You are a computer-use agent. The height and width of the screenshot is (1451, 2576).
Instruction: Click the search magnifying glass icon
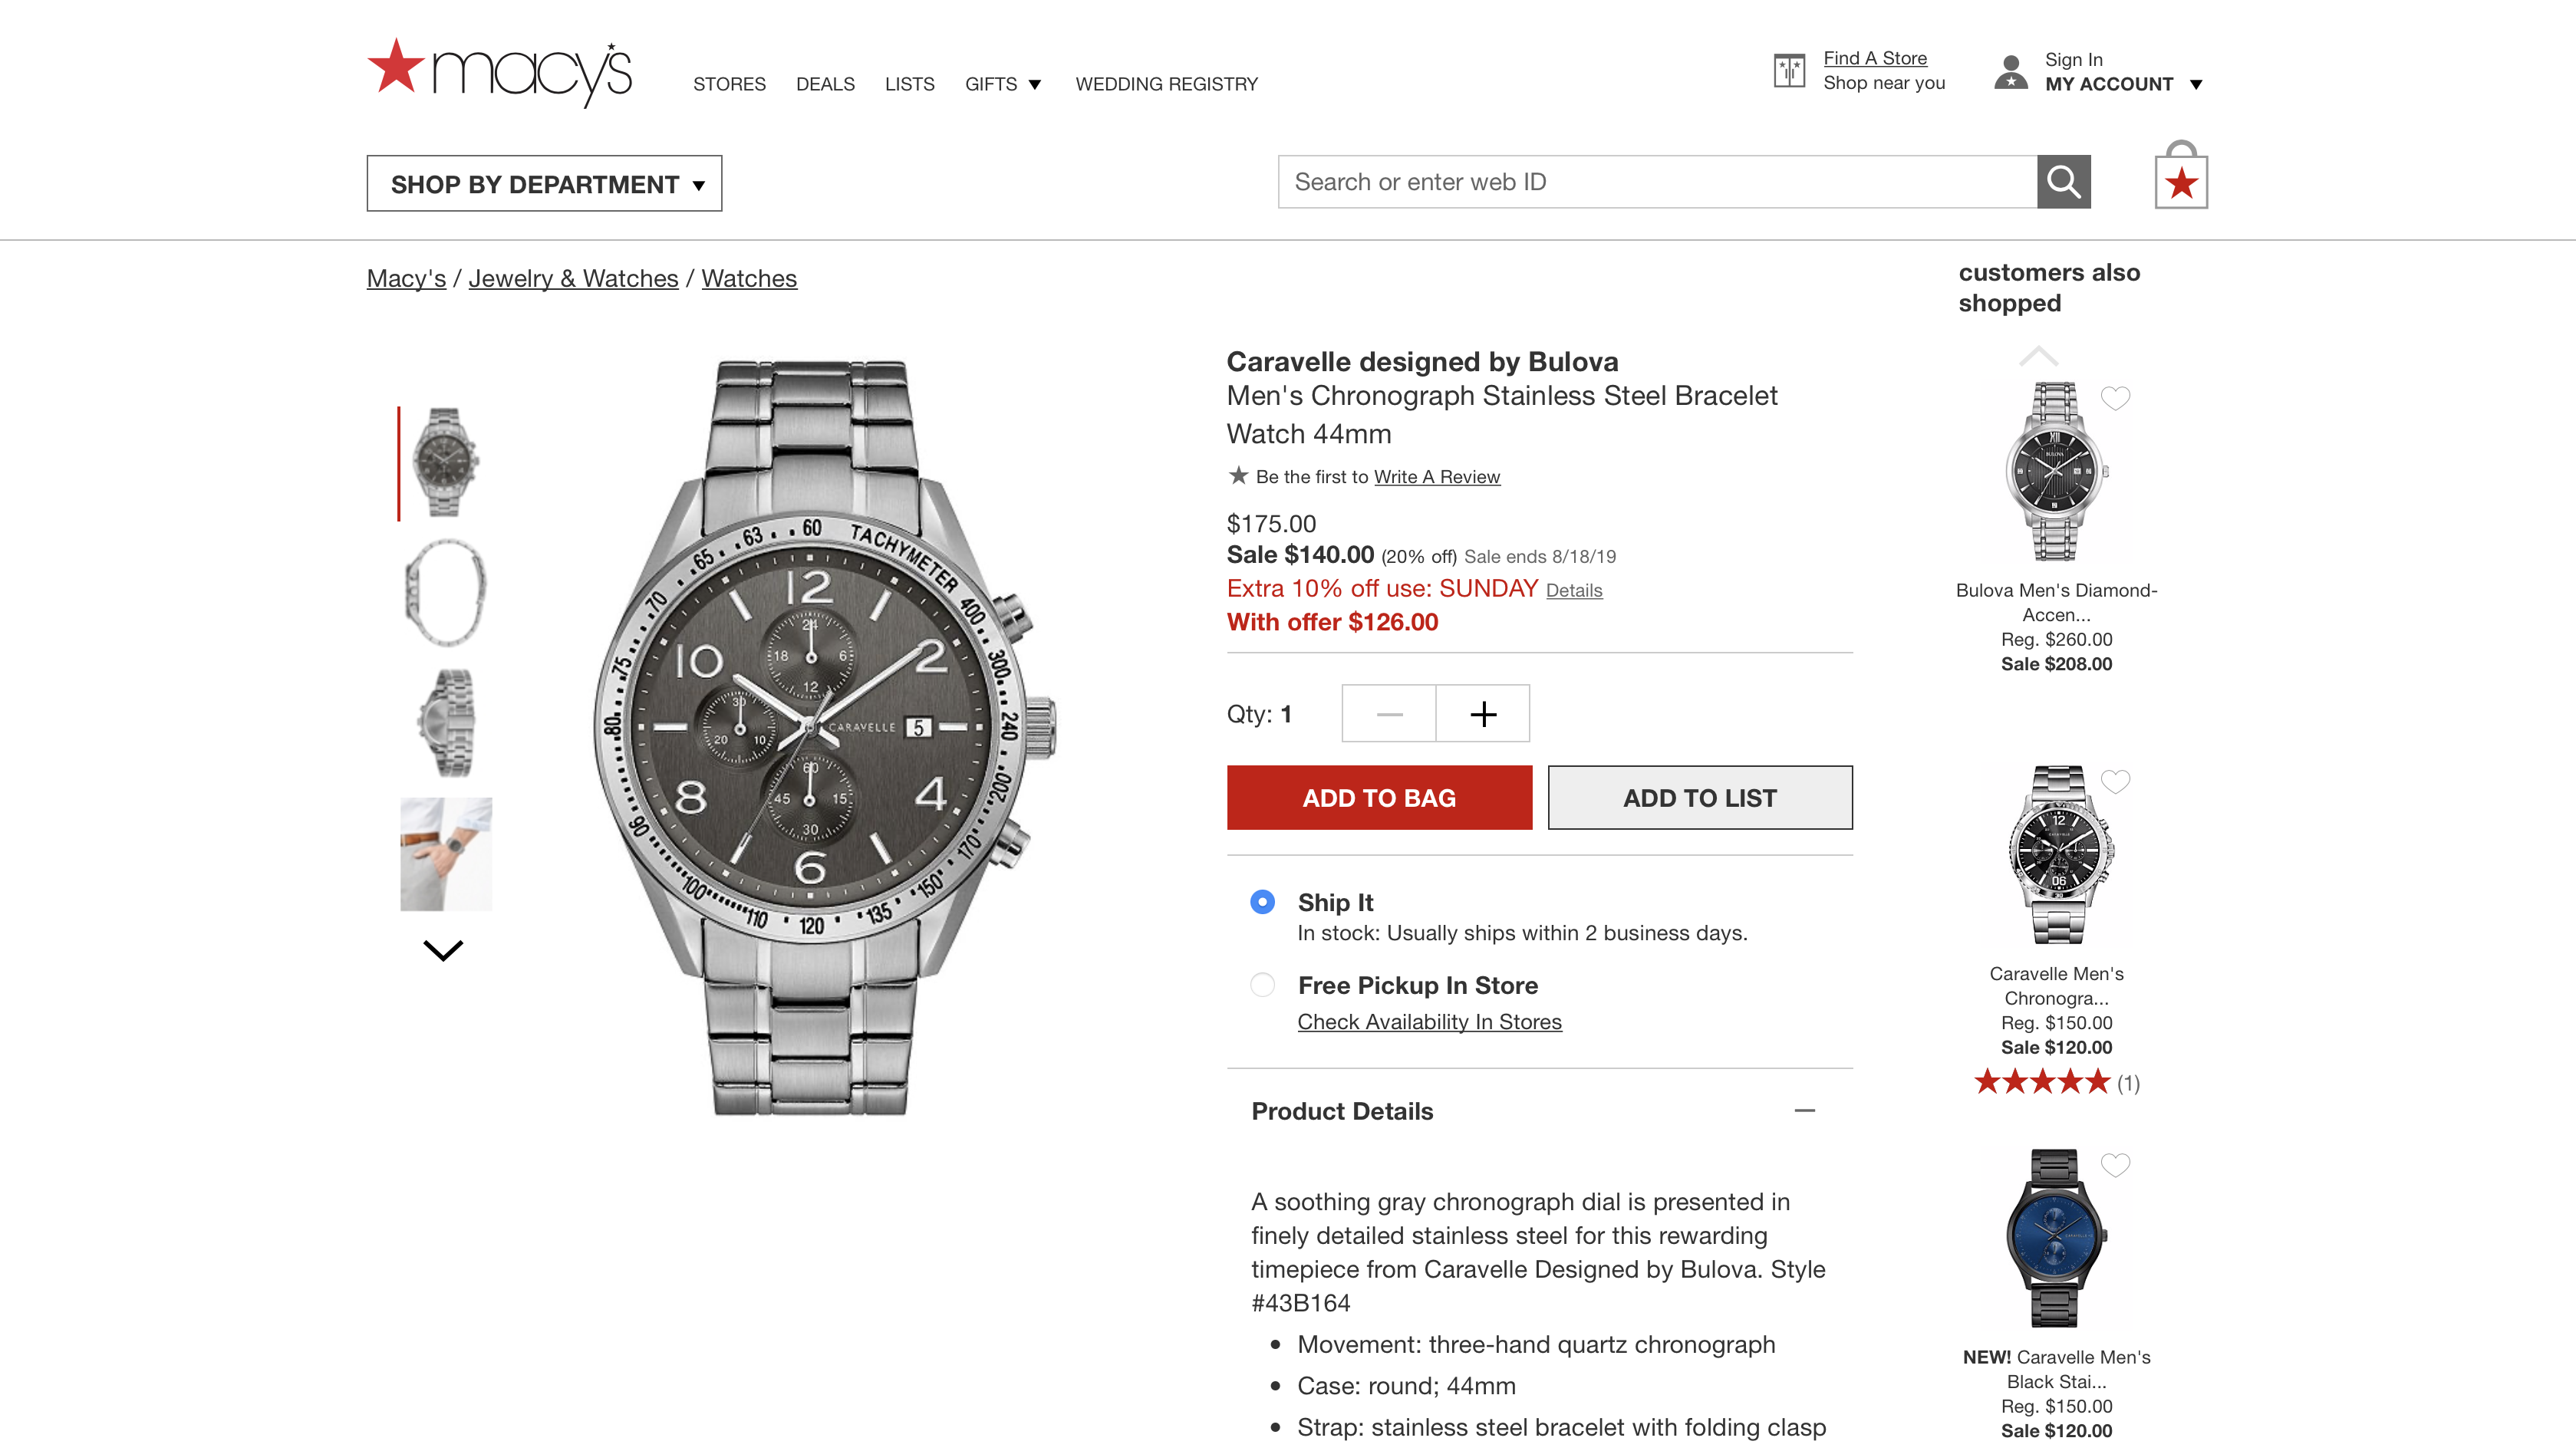click(x=2063, y=181)
